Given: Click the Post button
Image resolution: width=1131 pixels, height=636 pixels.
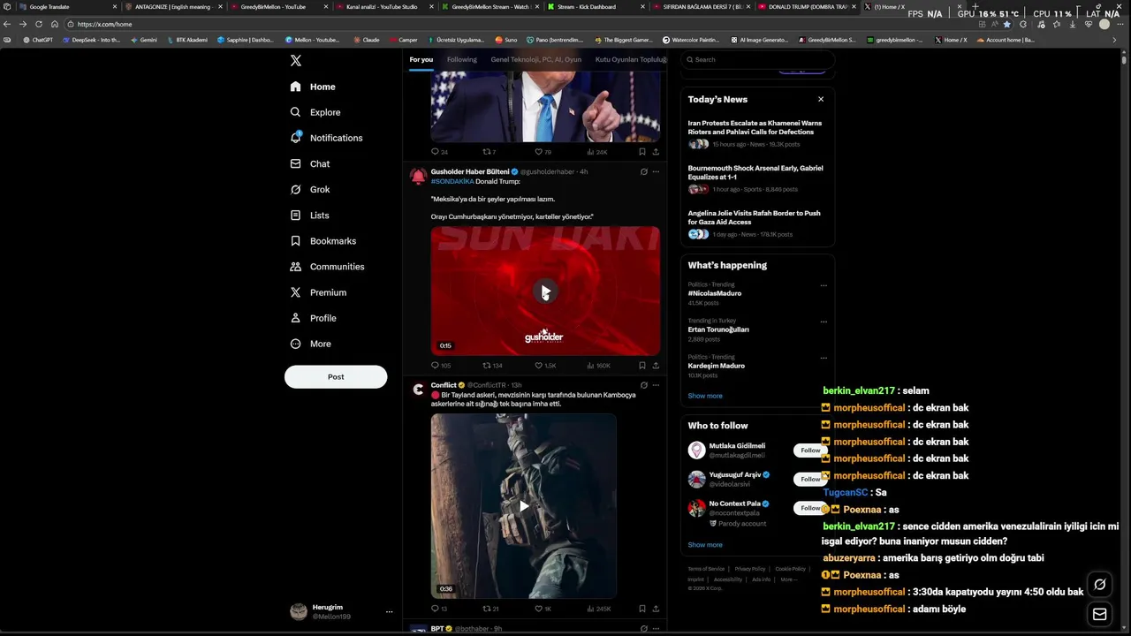Looking at the screenshot, I should pyautogui.click(x=336, y=376).
